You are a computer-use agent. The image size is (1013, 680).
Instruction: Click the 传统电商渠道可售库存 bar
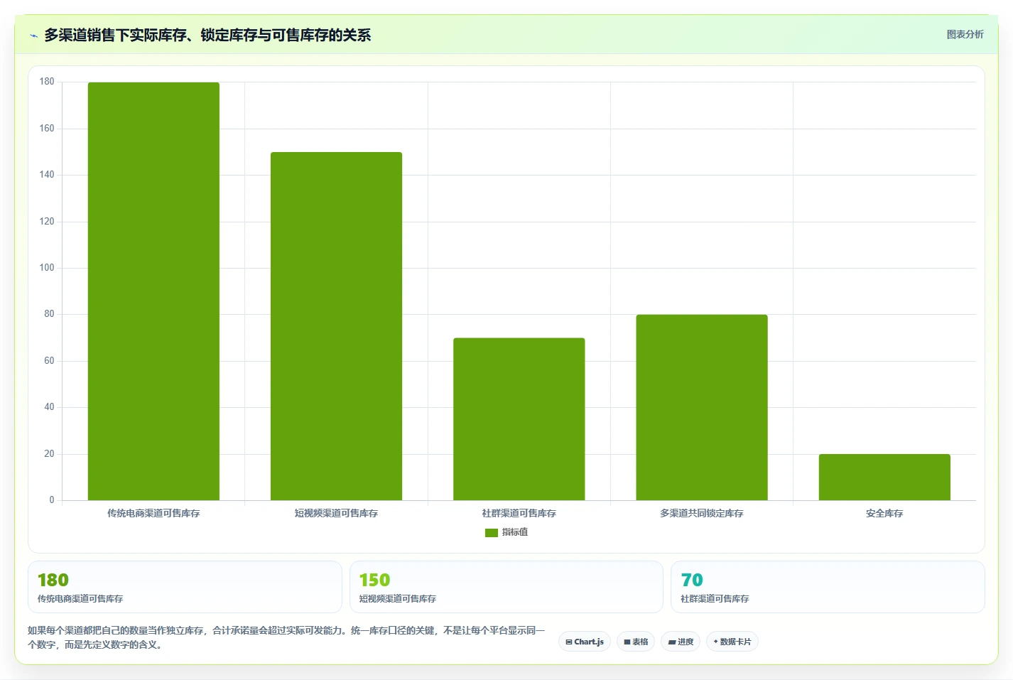(x=153, y=291)
